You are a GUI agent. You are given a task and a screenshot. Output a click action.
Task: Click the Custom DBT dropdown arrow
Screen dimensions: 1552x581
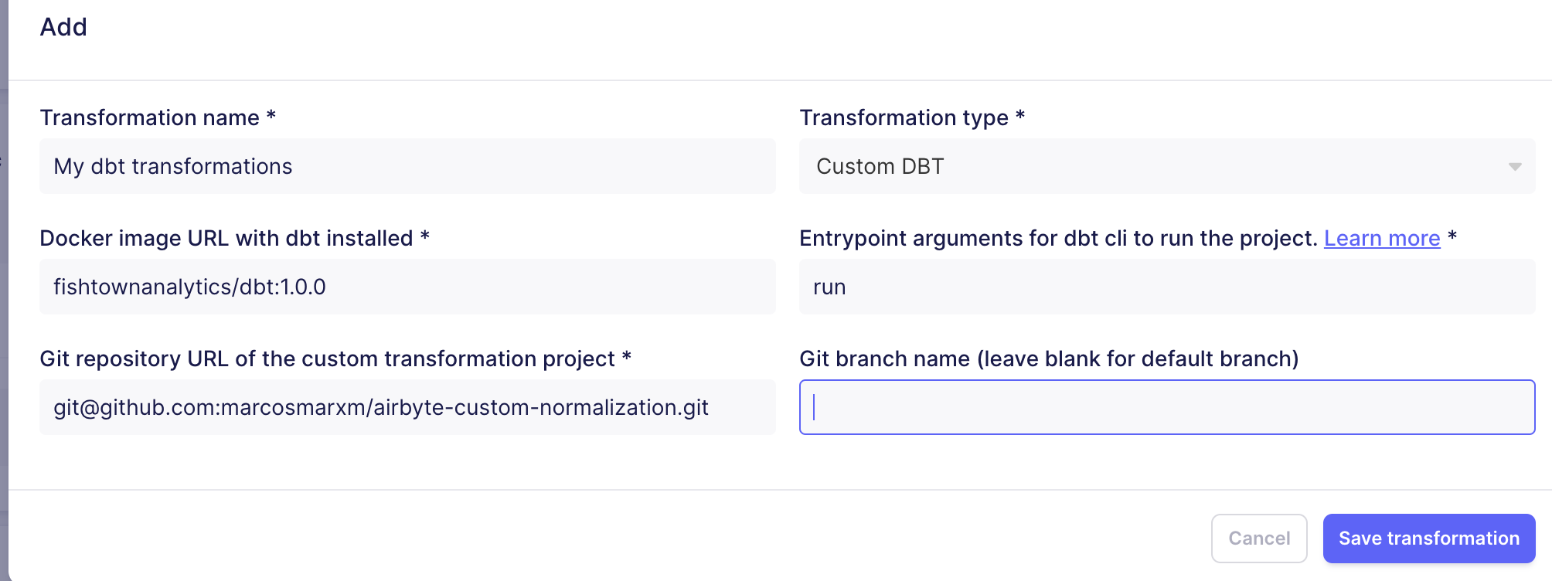point(1513,166)
